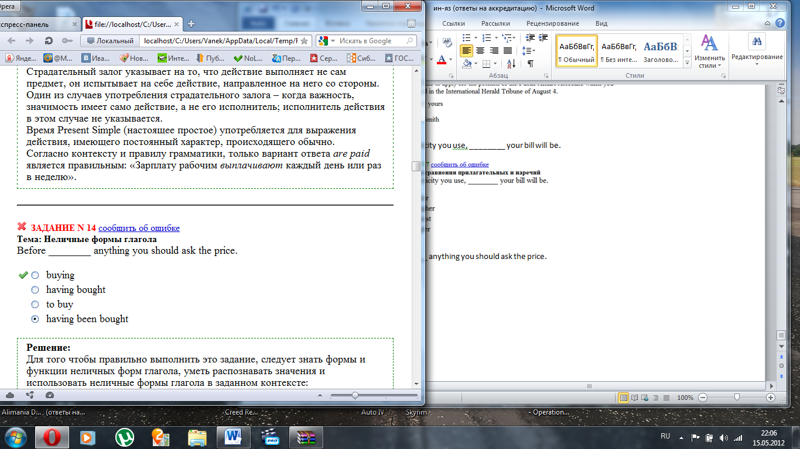Bookmark page with address bar star
Viewport: 800px width, 449px height.
click(305, 41)
